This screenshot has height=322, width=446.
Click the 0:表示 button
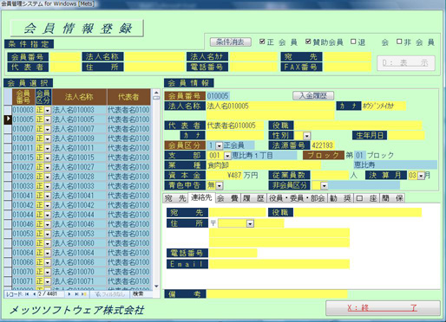coord(405,63)
